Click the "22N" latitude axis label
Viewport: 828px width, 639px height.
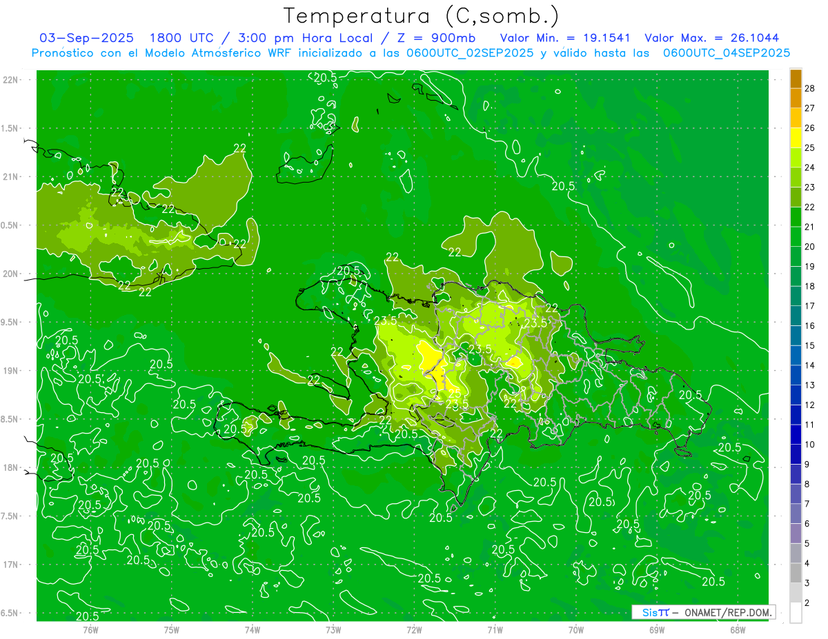12,80
